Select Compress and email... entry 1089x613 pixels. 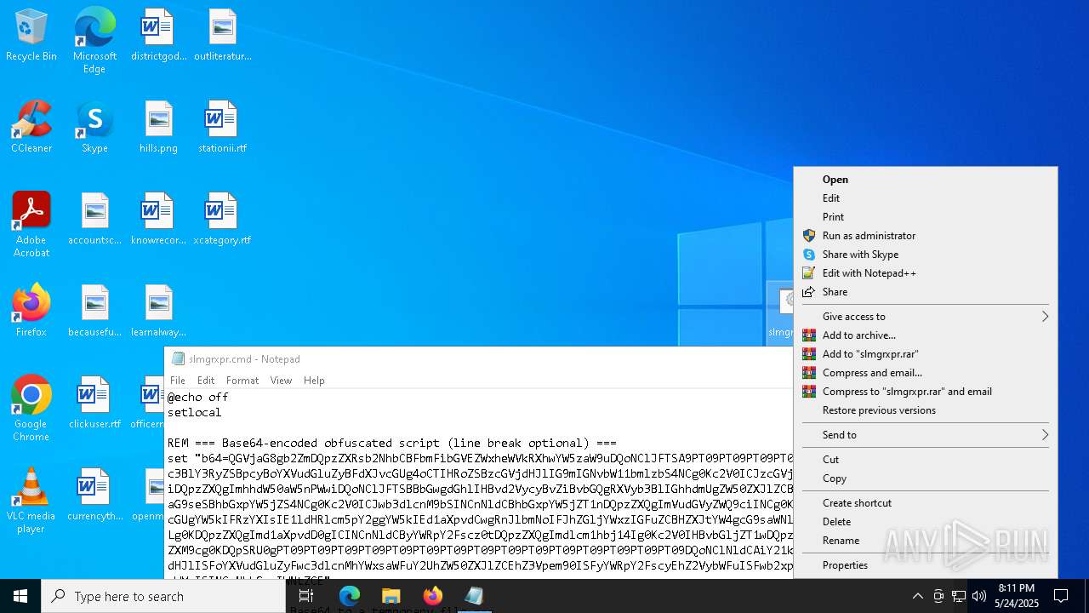coord(925,373)
